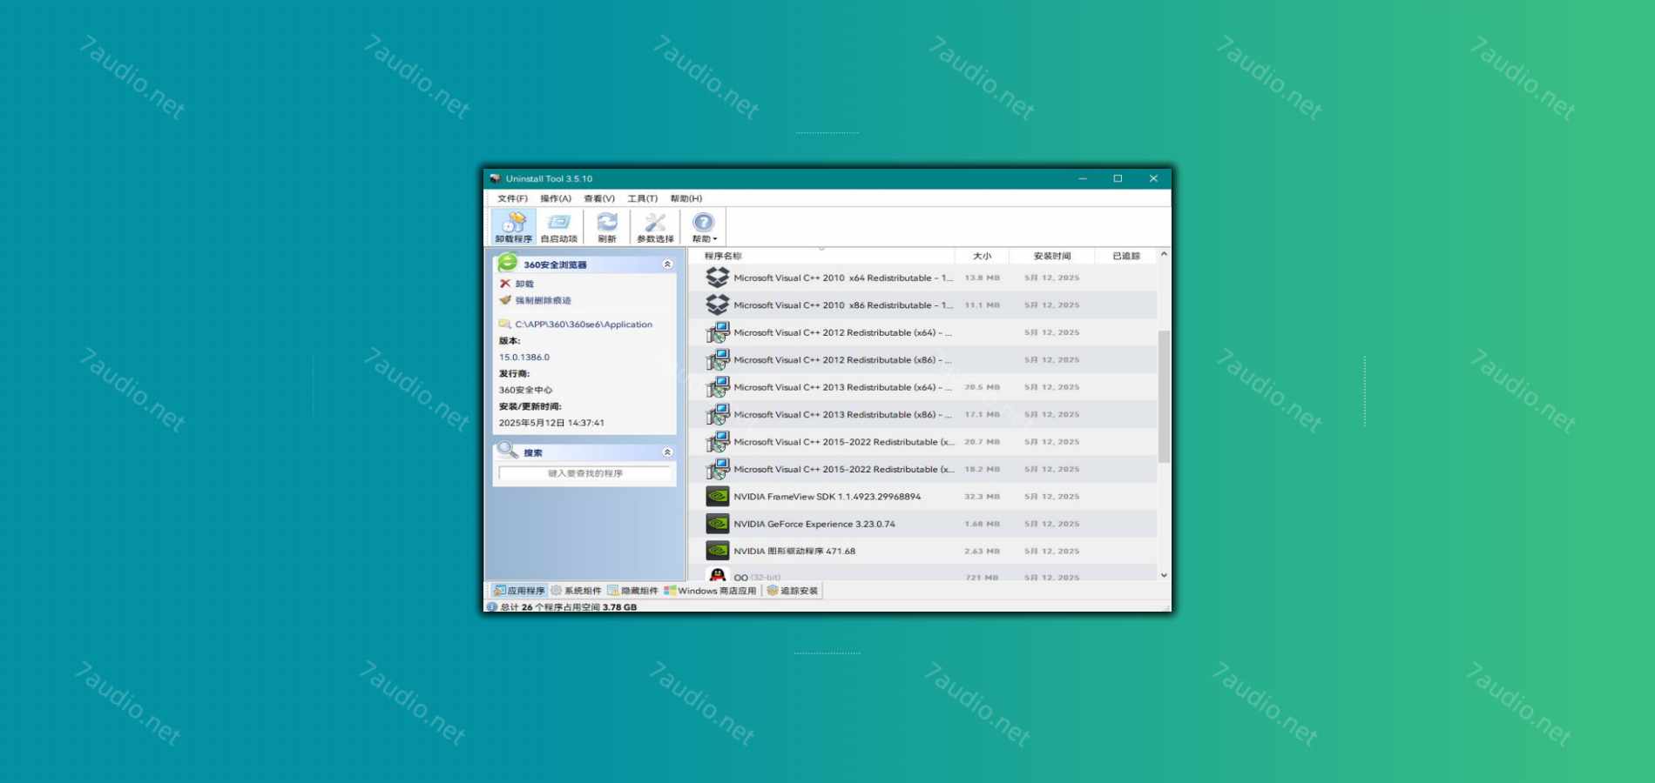Click NVIDIA GeForce Experience icon

point(718,524)
